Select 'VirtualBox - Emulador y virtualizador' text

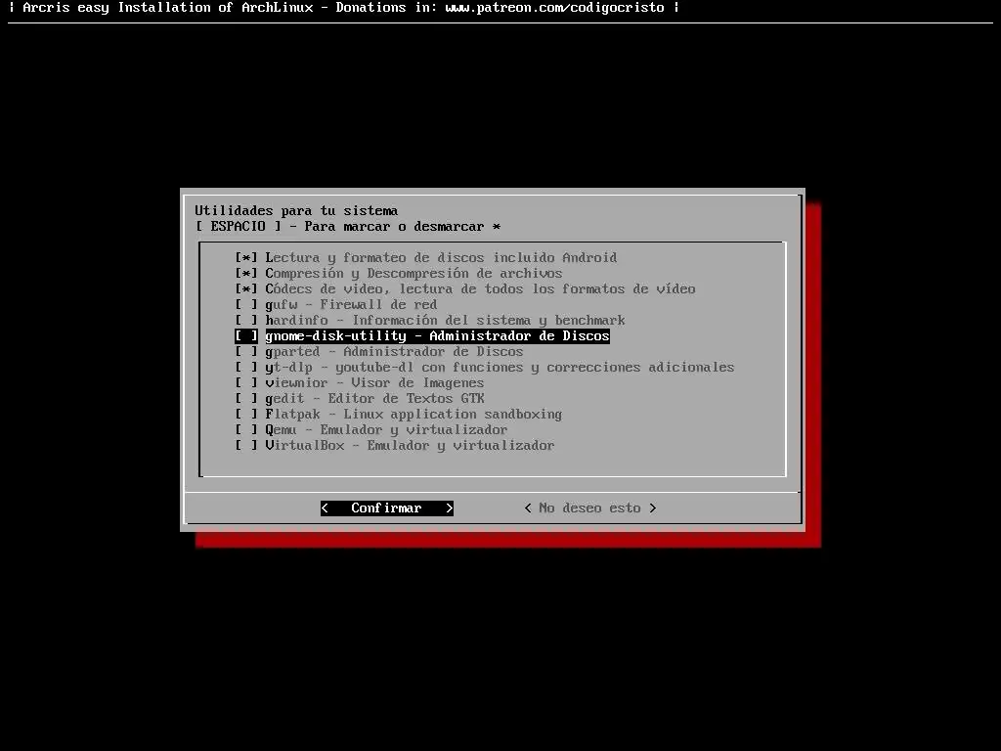tap(410, 445)
